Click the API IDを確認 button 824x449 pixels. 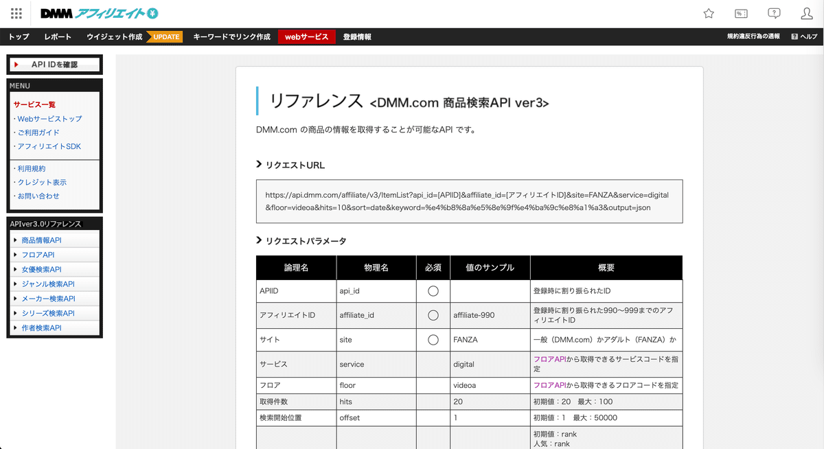[x=54, y=65]
